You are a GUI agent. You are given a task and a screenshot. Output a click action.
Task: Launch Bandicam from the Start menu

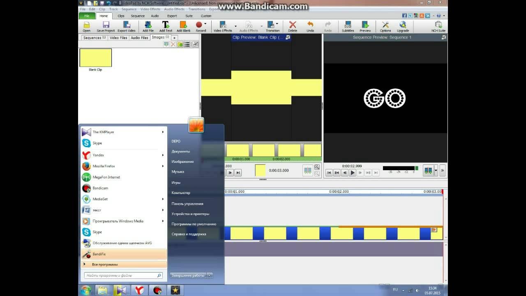(124, 188)
